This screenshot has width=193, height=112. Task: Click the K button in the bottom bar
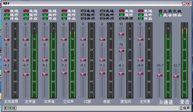pos(14,108)
